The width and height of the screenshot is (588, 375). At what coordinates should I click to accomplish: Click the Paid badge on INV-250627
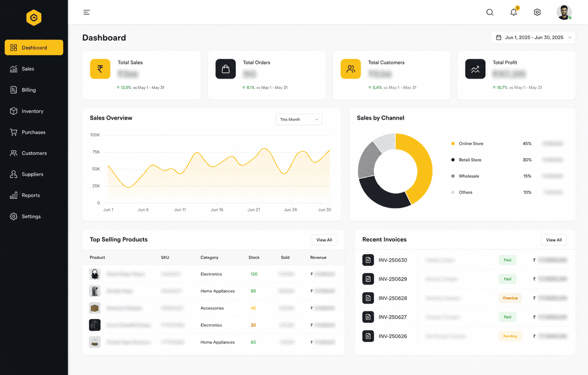(507, 317)
